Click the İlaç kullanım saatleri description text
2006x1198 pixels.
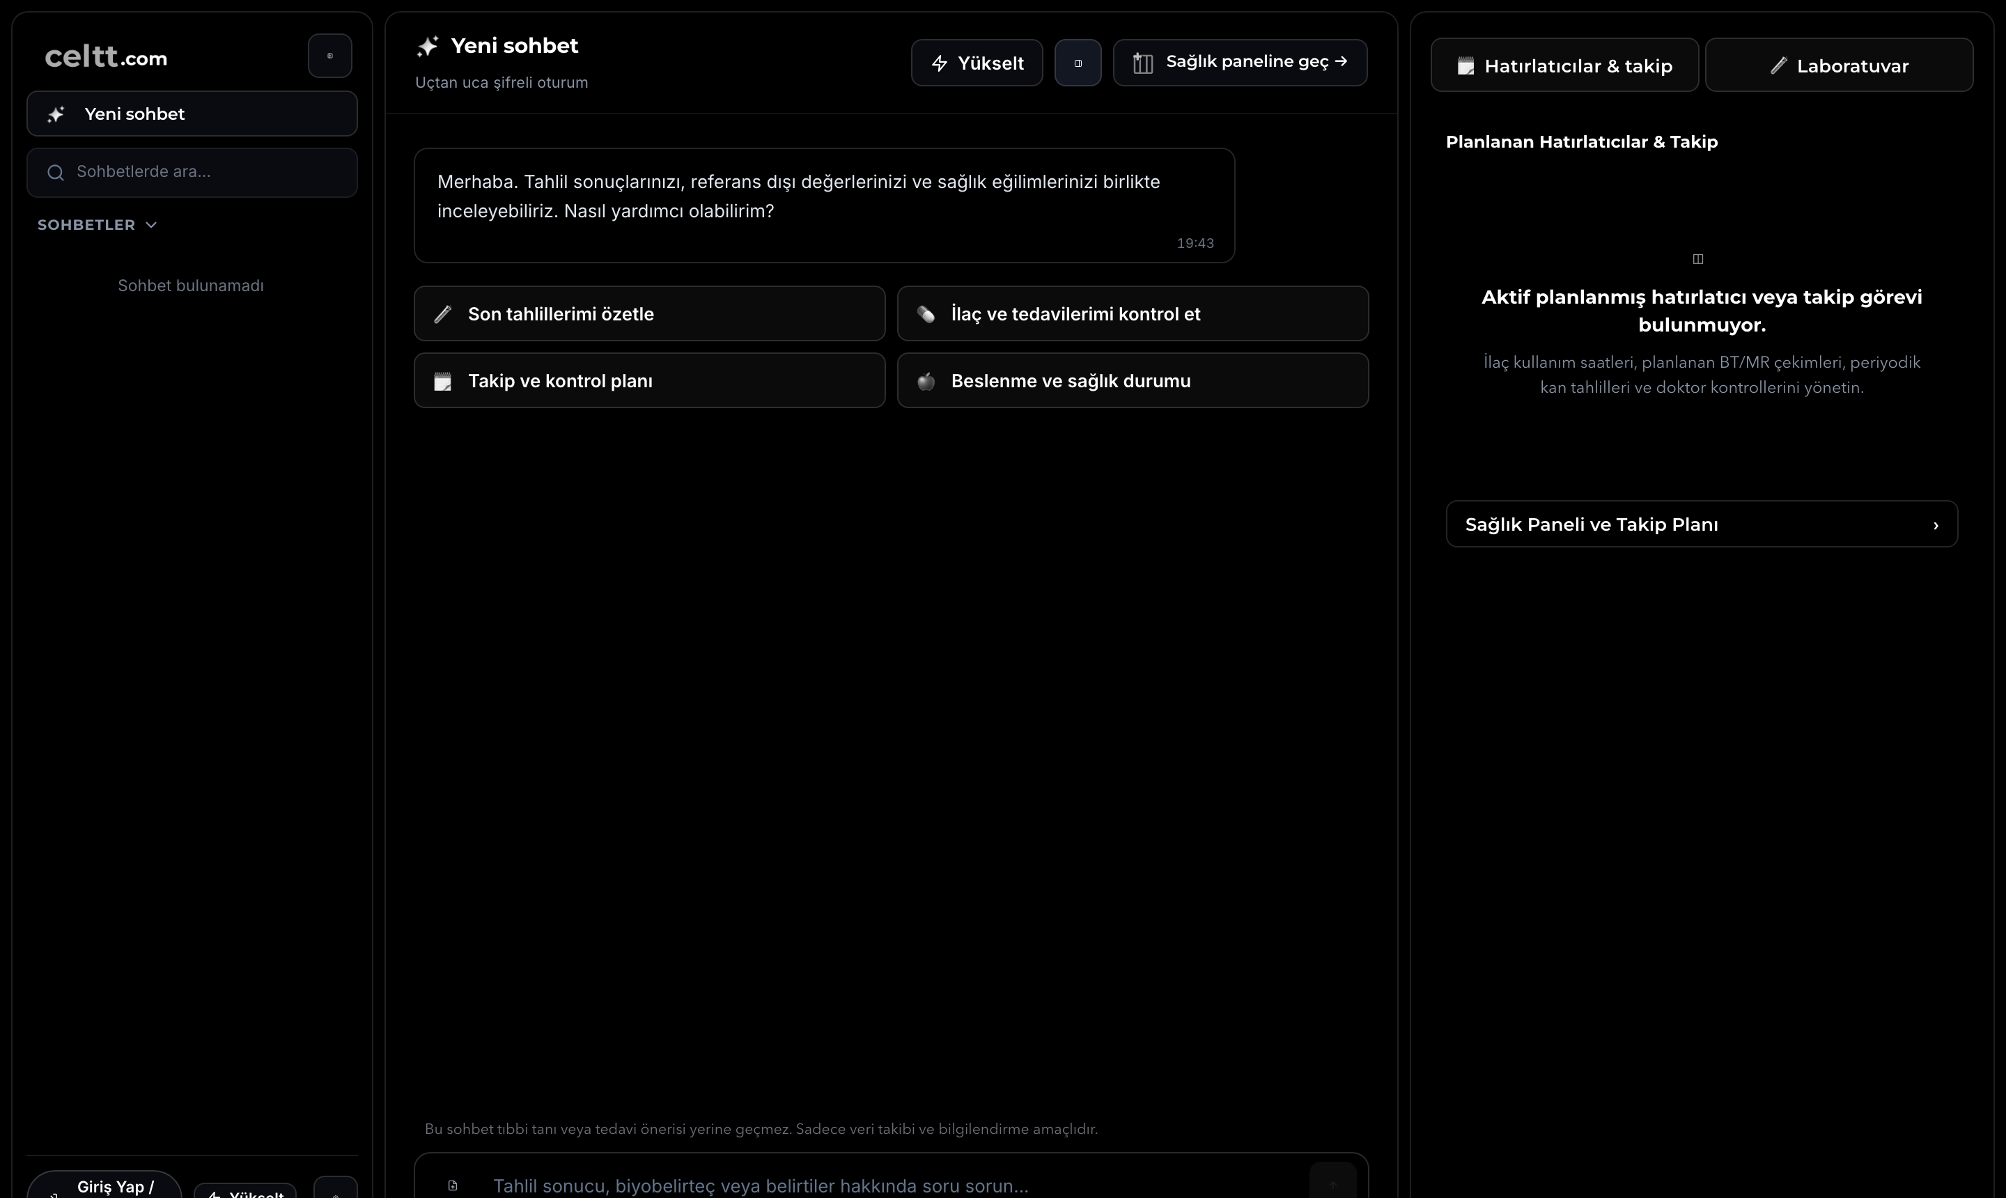[x=1702, y=375]
